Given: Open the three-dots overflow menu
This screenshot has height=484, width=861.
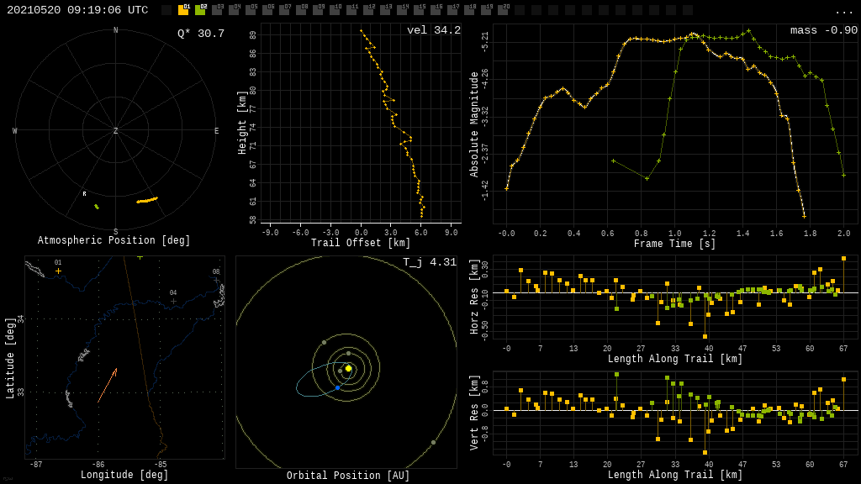Looking at the screenshot, I should point(843,11).
